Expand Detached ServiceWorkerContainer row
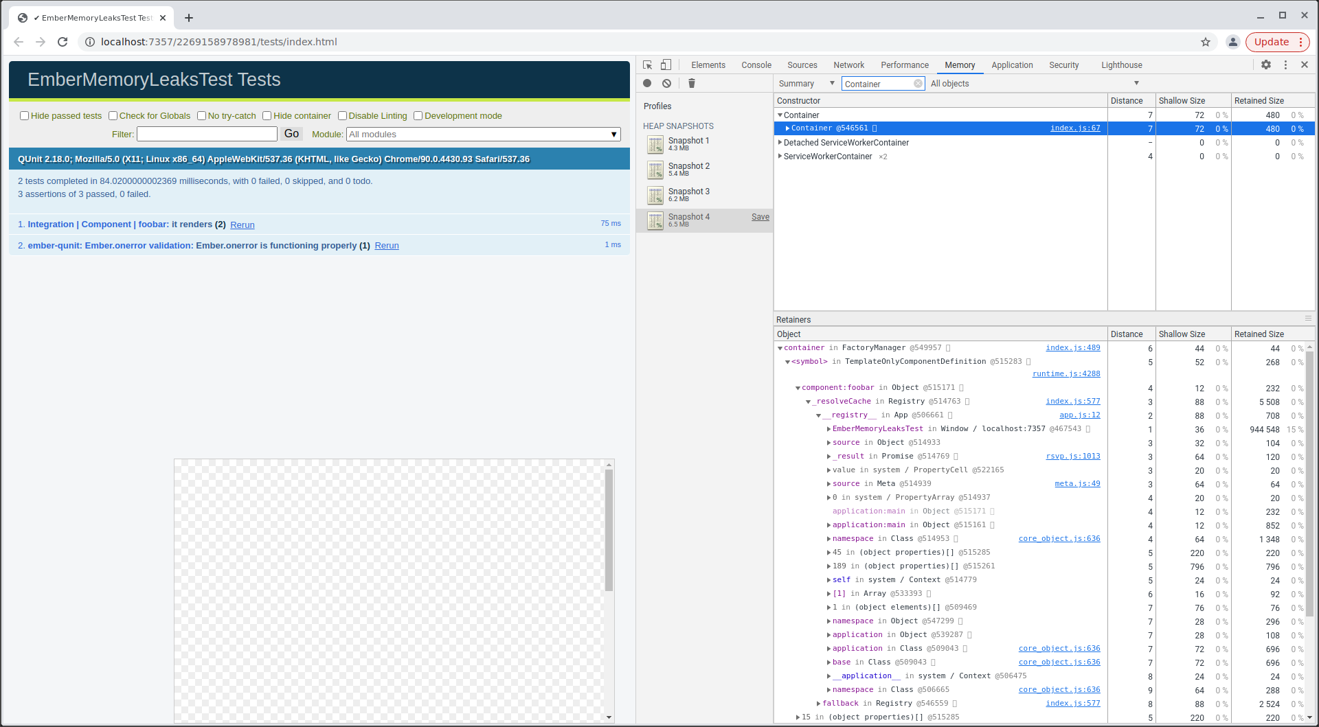 click(x=780, y=143)
